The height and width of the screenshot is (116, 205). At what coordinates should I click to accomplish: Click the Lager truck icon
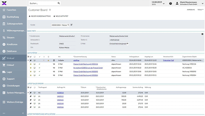click(x=4, y=72)
